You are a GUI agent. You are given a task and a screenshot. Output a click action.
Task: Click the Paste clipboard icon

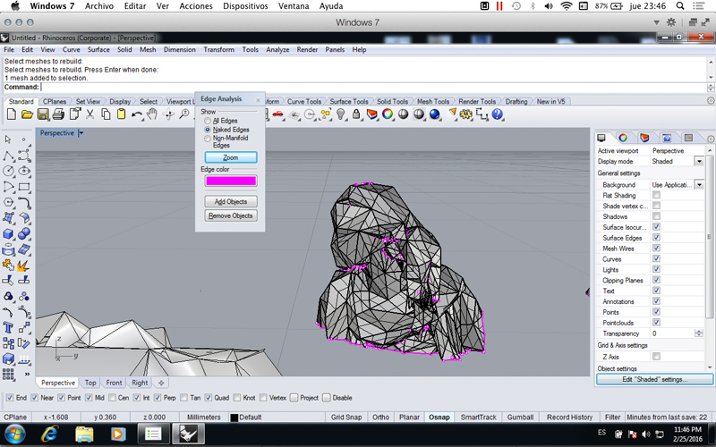pyautogui.click(x=121, y=114)
